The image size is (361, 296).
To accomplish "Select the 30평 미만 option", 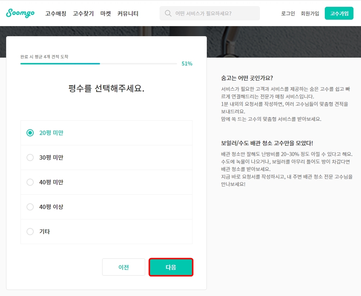I will [x=30, y=157].
